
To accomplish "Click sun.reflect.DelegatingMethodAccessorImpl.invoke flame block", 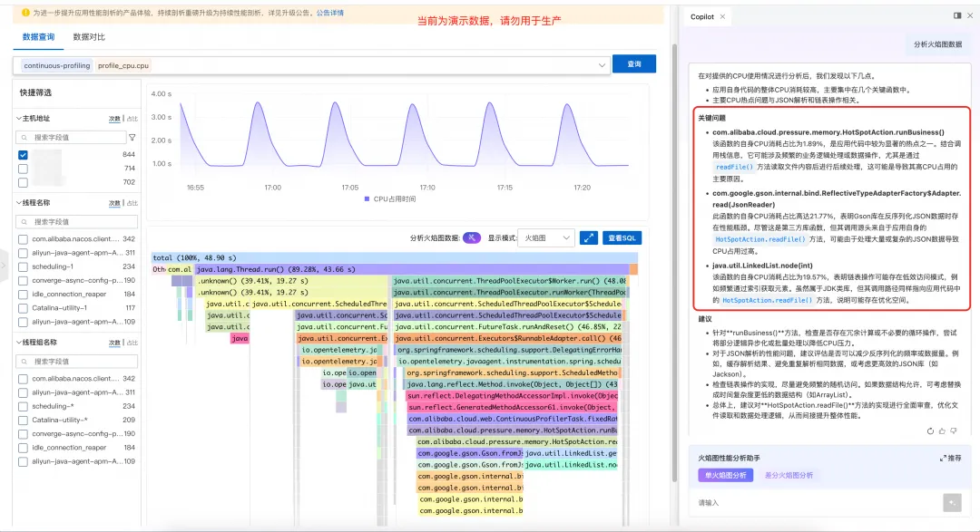I will point(512,396).
